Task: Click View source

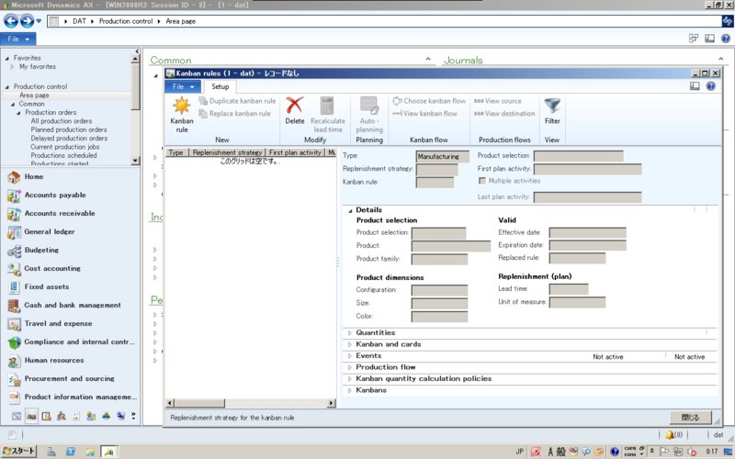Action: 498,101
